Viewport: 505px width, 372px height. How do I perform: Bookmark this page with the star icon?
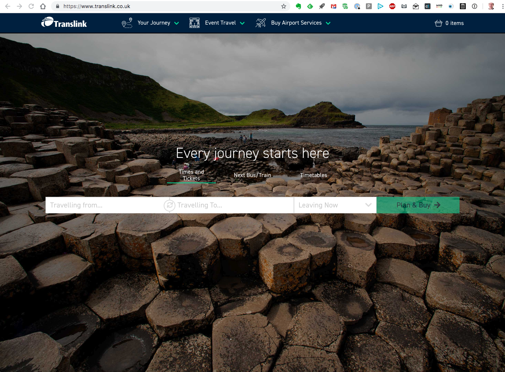click(x=283, y=6)
